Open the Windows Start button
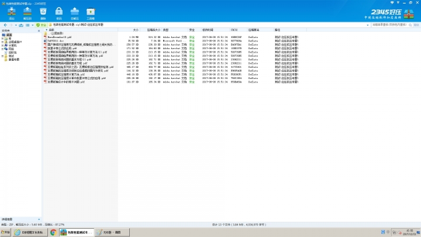Screen dimensions: 421x237 click(6, 232)
